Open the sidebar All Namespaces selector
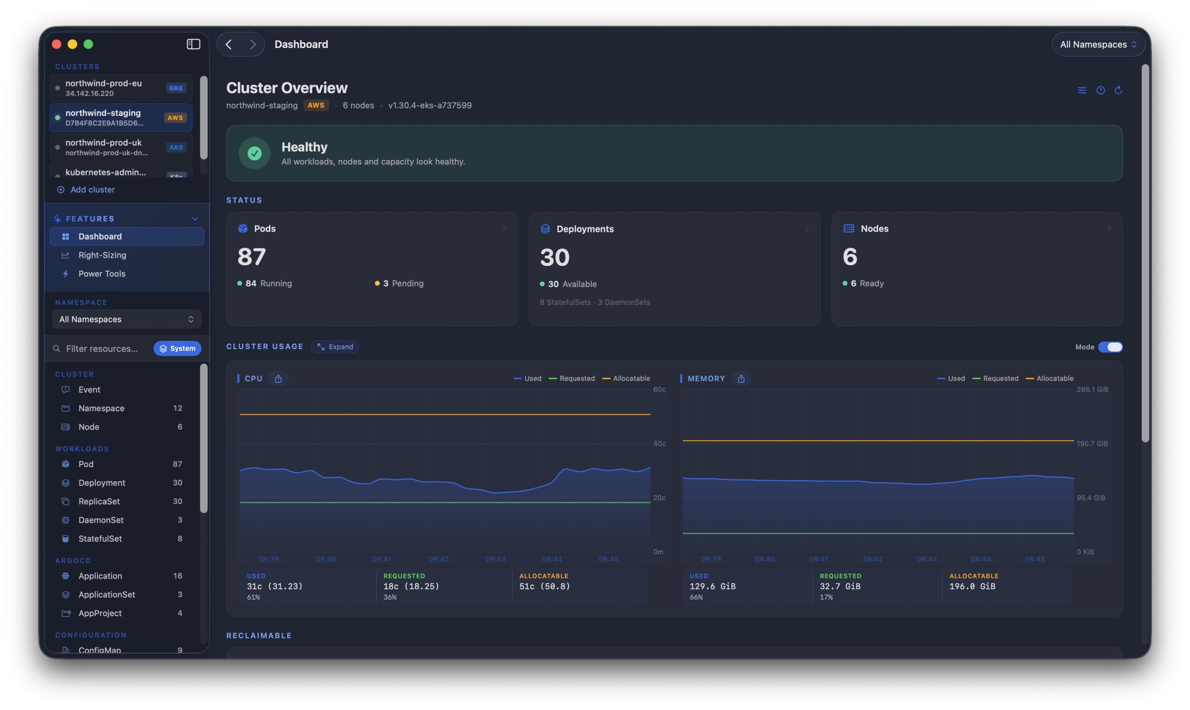This screenshot has height=710, width=1190. 127,319
